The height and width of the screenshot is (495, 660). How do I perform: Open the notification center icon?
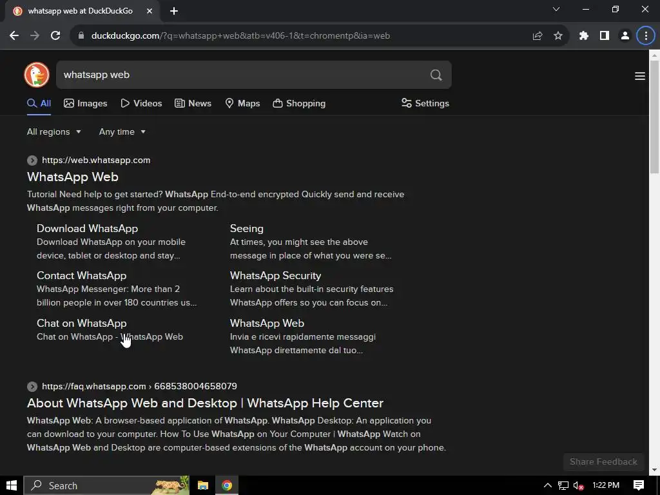(639, 485)
